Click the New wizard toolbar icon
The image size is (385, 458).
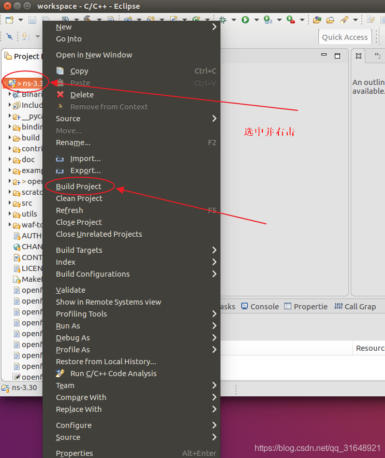coord(9,20)
